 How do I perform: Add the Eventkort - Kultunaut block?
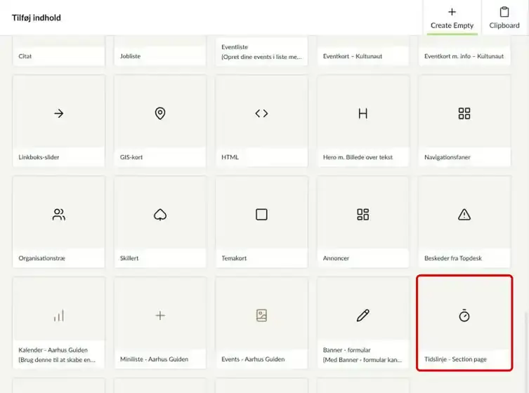click(363, 51)
